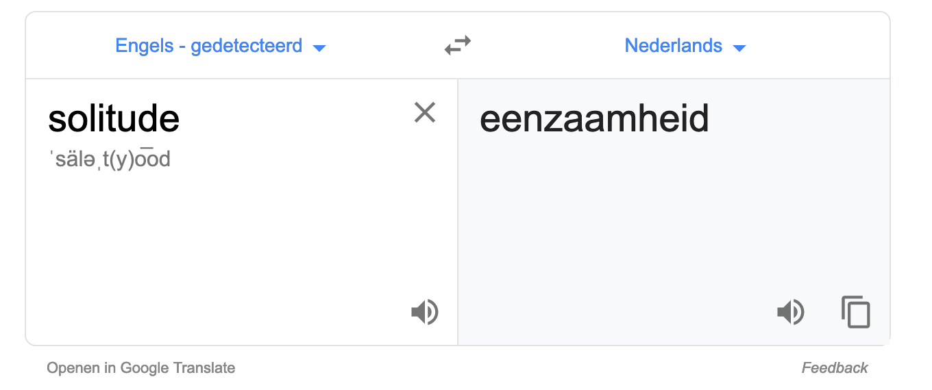Open the 'Openen in Google Translate' link
The width and height of the screenshot is (932, 390).
click(140, 367)
